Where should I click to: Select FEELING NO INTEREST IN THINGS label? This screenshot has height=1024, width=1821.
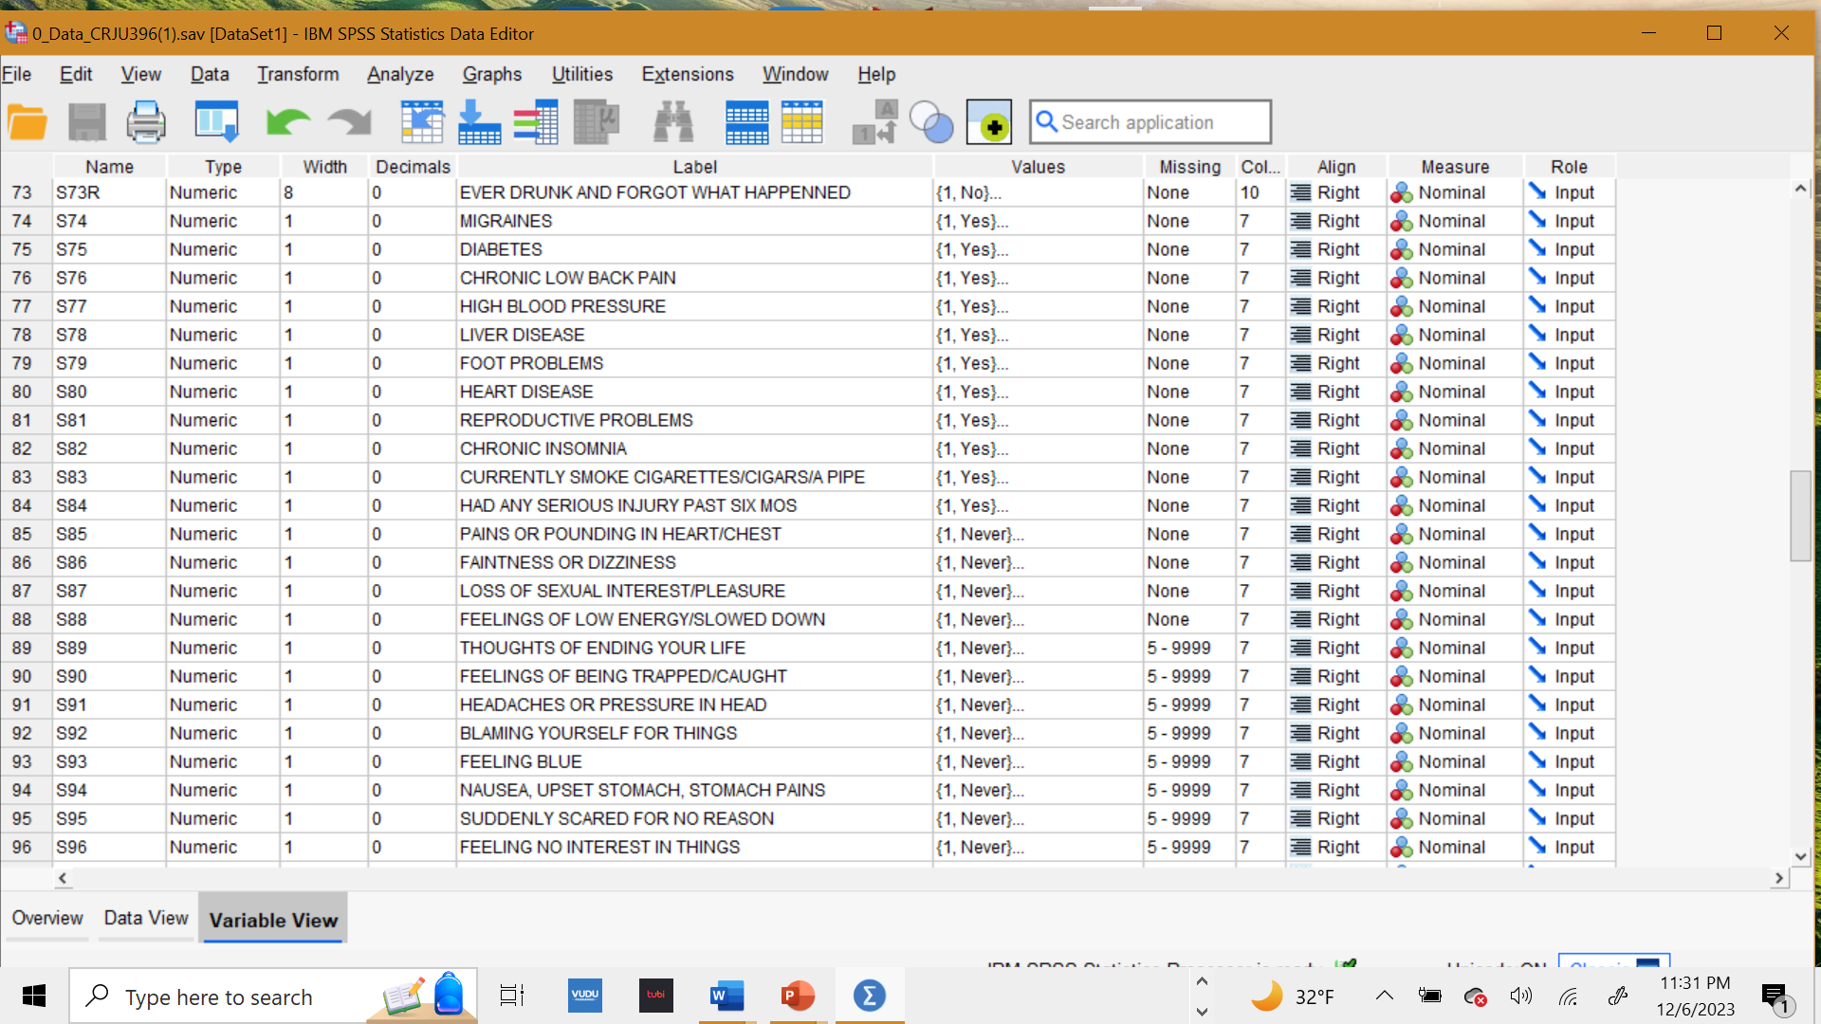pos(694,847)
